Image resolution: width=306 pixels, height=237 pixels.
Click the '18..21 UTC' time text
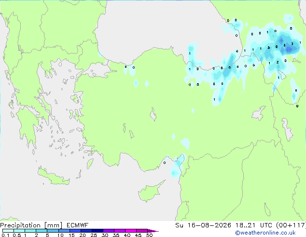click(x=253, y=225)
